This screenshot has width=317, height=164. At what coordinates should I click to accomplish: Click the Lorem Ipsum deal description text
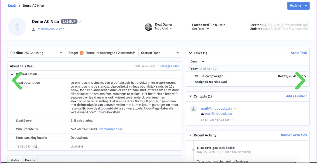coord(125,97)
